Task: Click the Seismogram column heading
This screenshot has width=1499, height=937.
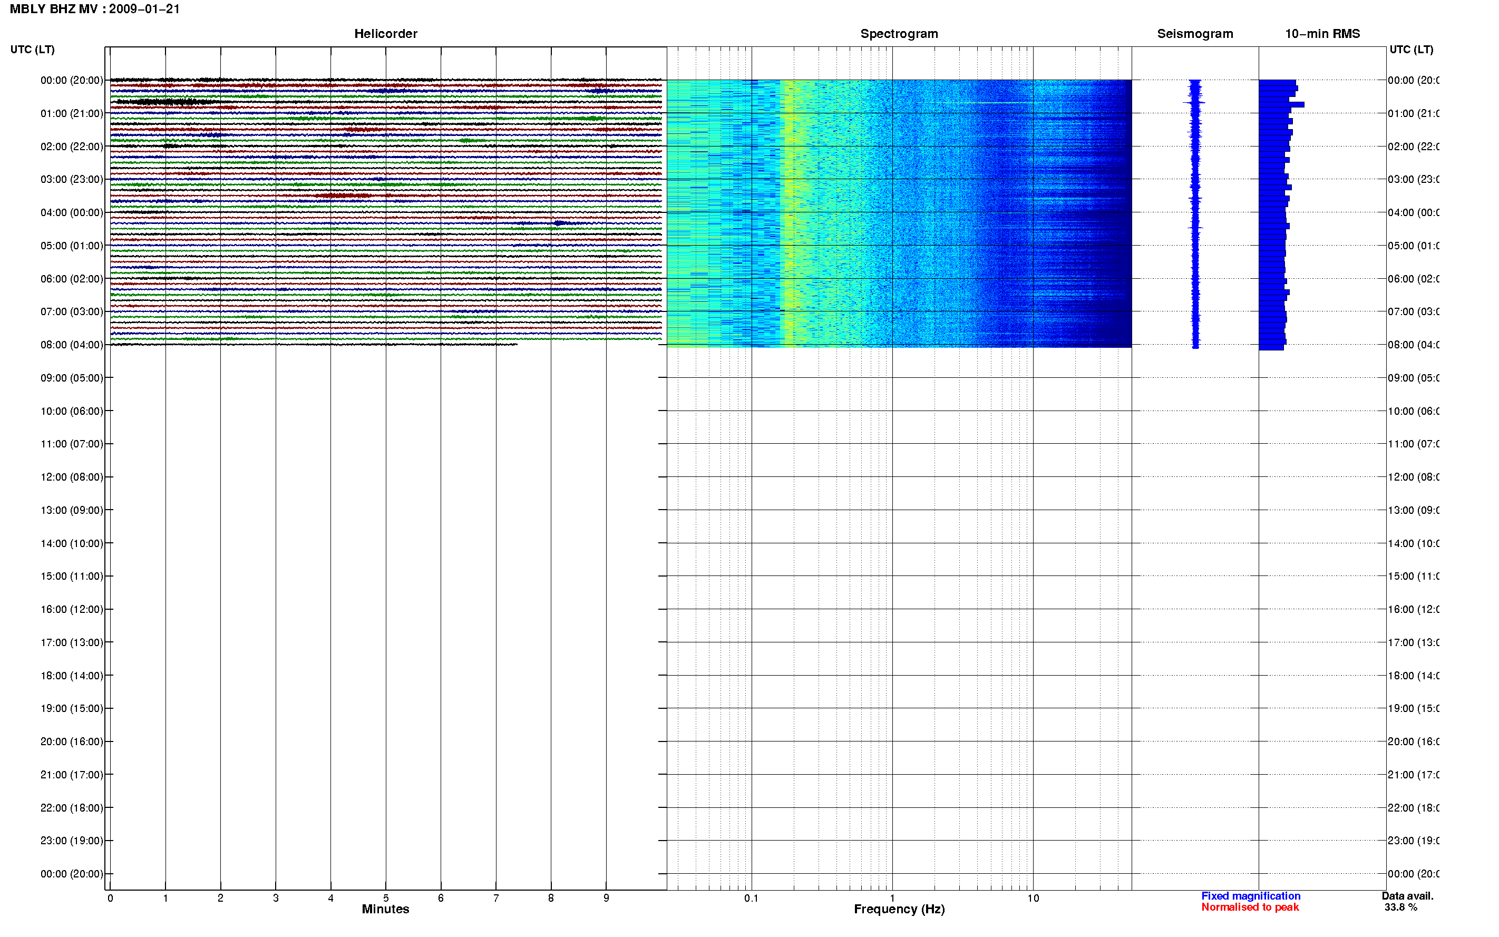Action: [x=1195, y=34]
